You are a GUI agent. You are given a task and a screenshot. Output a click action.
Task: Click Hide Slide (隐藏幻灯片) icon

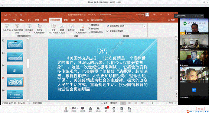click(62, 29)
